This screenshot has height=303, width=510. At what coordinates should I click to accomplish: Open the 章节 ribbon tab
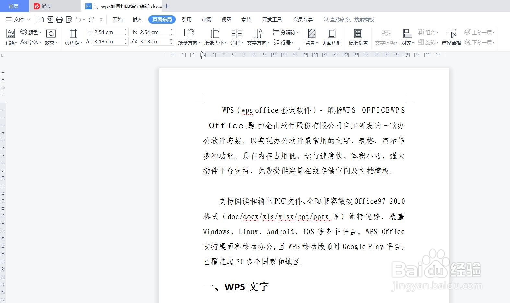pyautogui.click(x=246, y=19)
